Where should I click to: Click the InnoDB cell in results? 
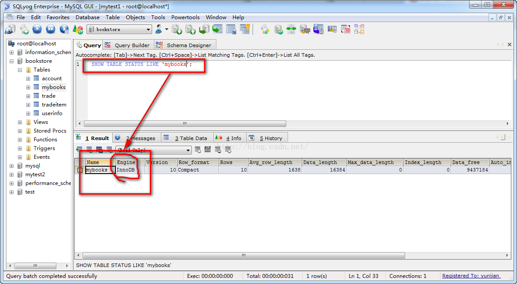tap(130, 170)
